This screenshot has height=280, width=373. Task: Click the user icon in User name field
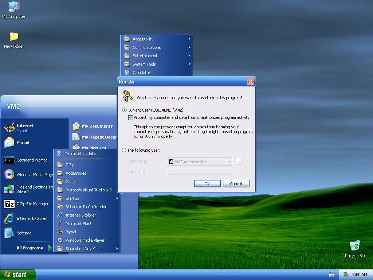[x=170, y=162]
